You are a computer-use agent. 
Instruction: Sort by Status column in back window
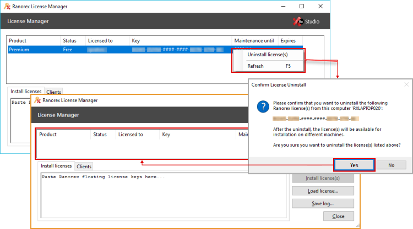73,41
